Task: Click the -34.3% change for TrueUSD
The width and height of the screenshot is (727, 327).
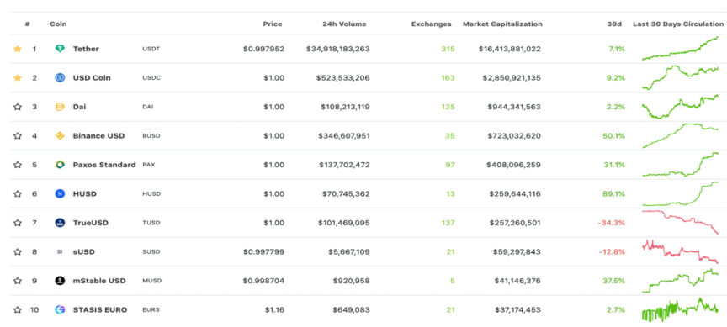Action: (x=611, y=223)
